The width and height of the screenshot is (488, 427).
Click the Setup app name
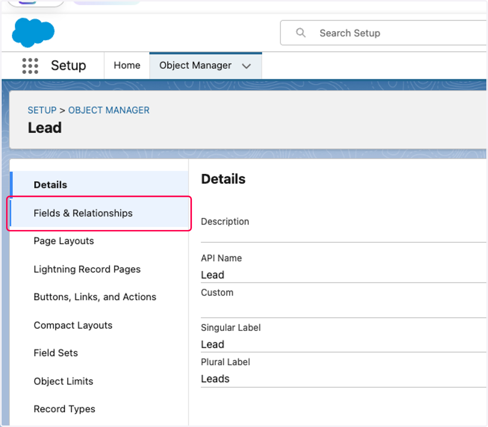[x=68, y=66]
